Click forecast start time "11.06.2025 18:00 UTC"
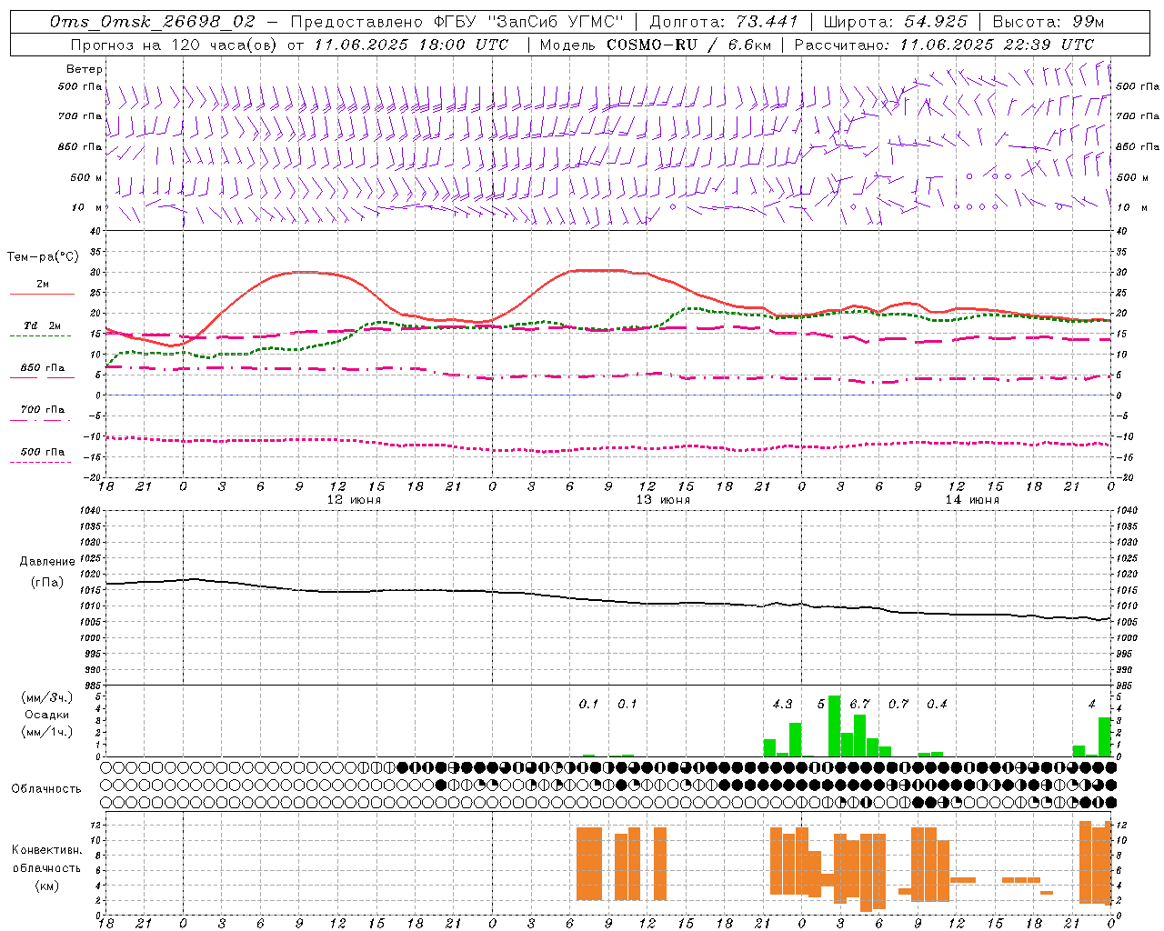Screen dimensions: 1164x931 [411, 45]
